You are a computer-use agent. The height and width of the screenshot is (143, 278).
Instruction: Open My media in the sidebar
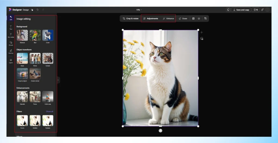click(11, 36)
